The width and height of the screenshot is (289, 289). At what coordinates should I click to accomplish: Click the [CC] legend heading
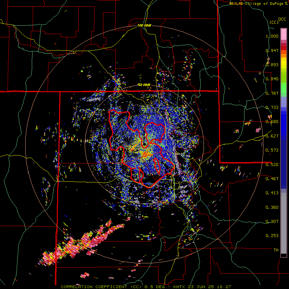[x=274, y=22]
